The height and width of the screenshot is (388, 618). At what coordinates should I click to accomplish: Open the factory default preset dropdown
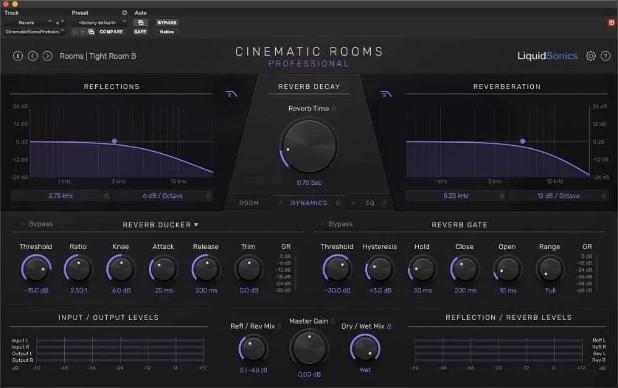99,22
